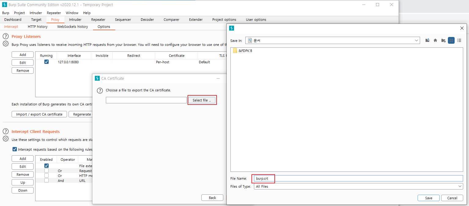
Task: Click the File Name field containing burp.crt
Action: click(359, 178)
